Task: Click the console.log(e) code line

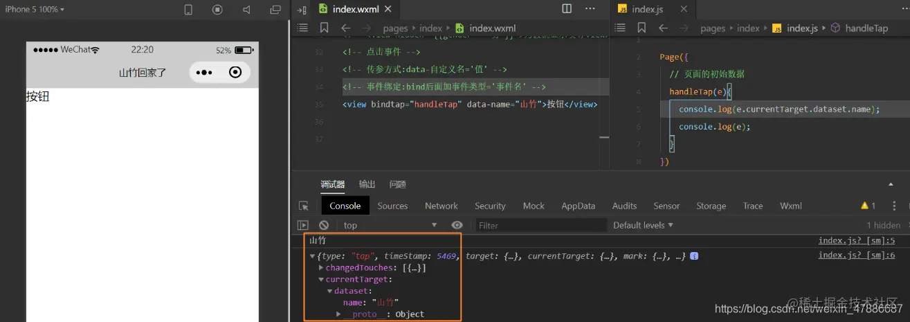Action: coord(715,127)
